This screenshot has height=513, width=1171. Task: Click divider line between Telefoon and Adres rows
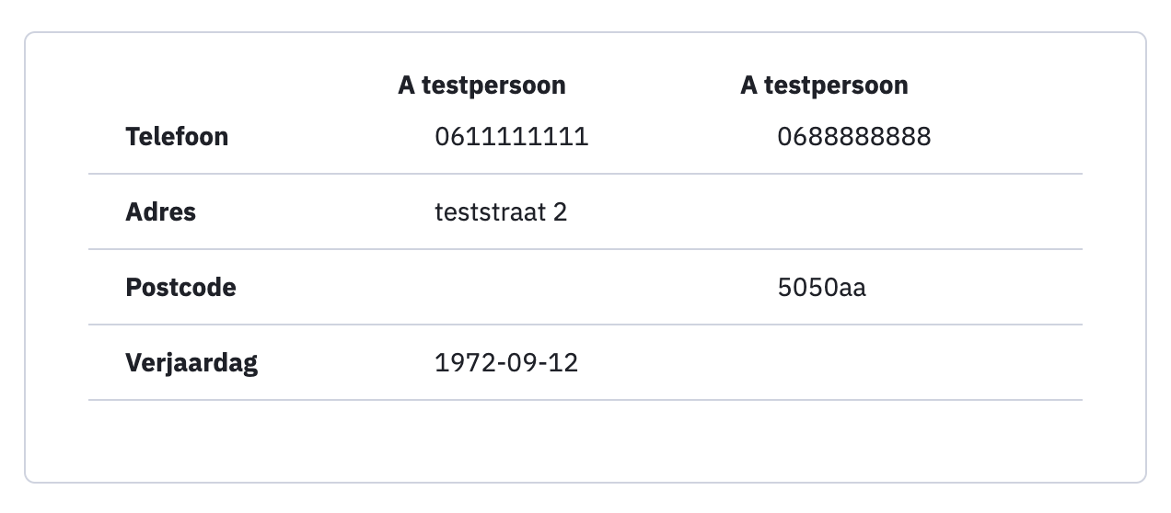click(585, 174)
